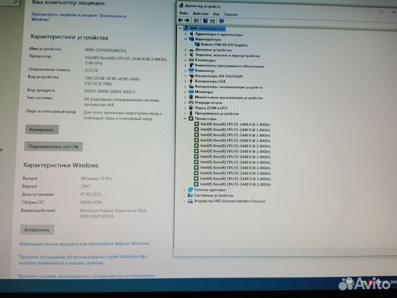Open the Действие menu in Device Manager

[x=201, y=13]
